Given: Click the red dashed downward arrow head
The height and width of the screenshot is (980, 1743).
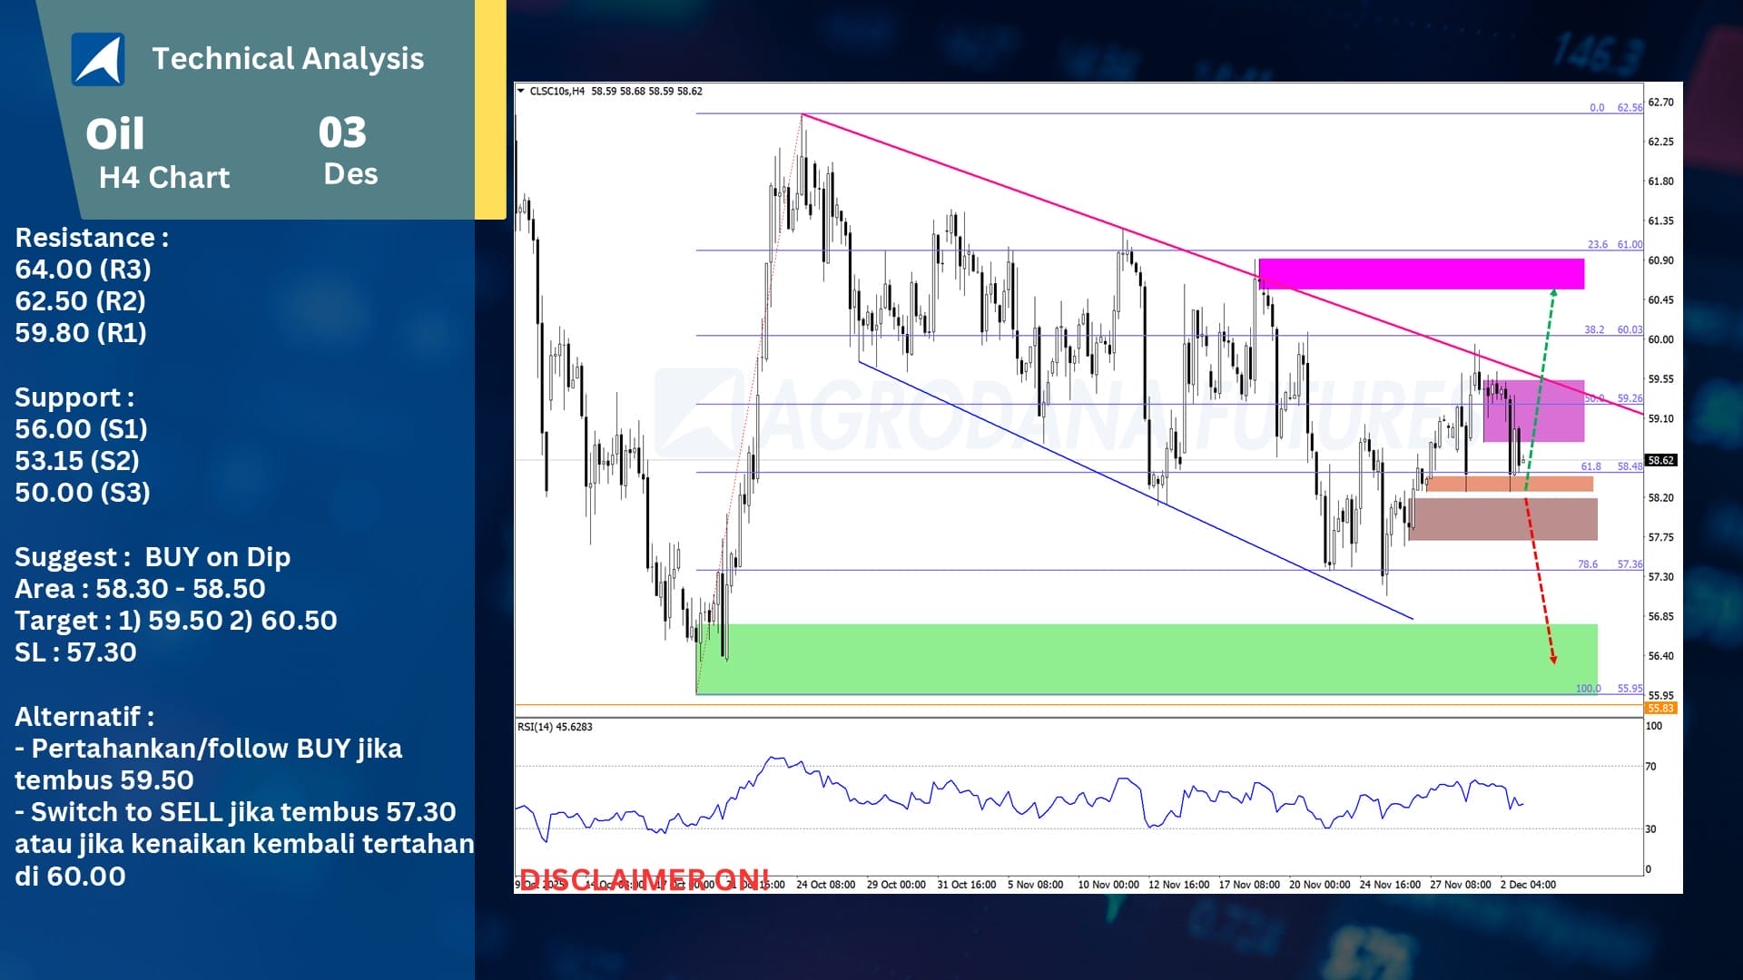Looking at the screenshot, I should coord(1552,658).
